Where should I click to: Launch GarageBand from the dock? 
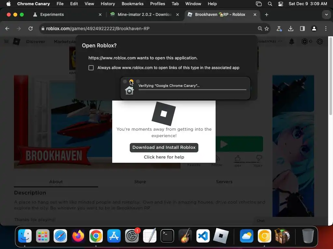[x=185, y=236]
